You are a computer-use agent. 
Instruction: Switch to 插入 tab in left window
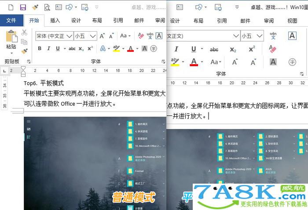click(x=55, y=20)
